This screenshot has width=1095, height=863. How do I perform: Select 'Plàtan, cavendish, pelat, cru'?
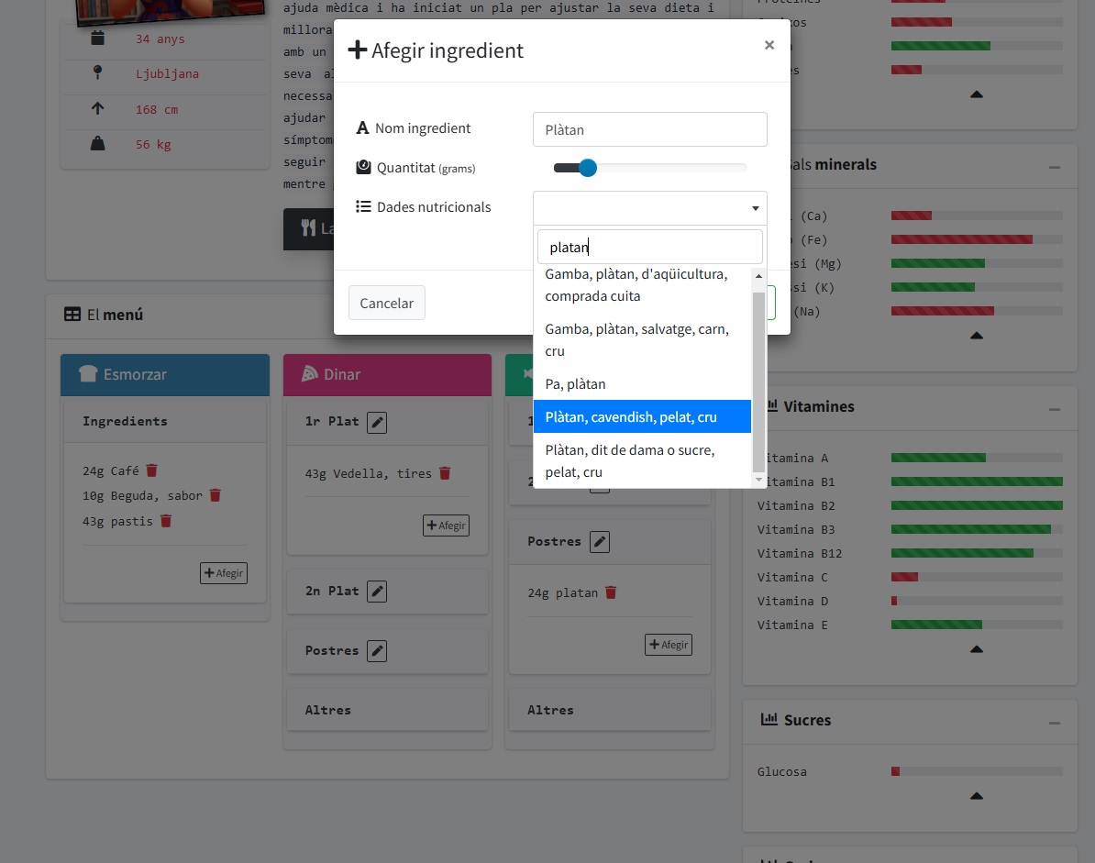pos(642,417)
